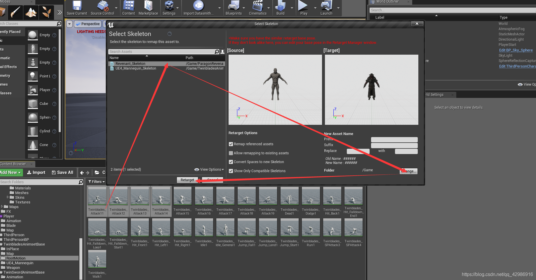This screenshot has height=280, width=536.
Task: Open the Cinematics toolbar icon
Action: pos(257,8)
